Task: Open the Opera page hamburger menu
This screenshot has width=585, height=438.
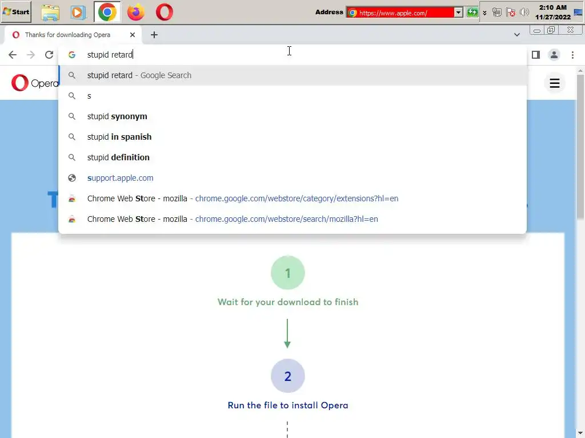Action: coord(554,83)
